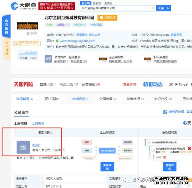Click the 获取企业认证证书 button

[x=27, y=44]
